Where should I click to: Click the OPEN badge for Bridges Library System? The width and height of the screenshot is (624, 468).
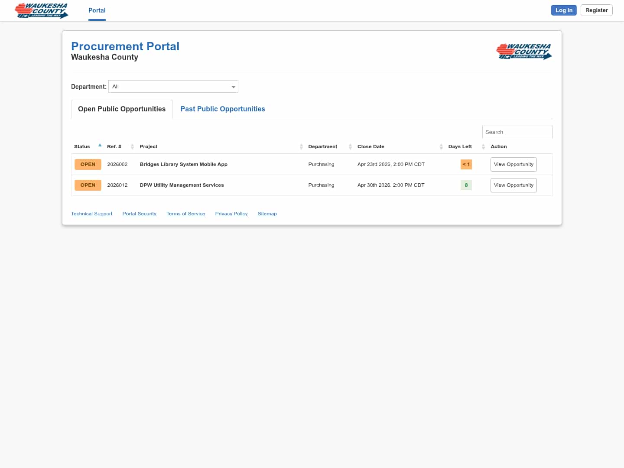(x=88, y=164)
